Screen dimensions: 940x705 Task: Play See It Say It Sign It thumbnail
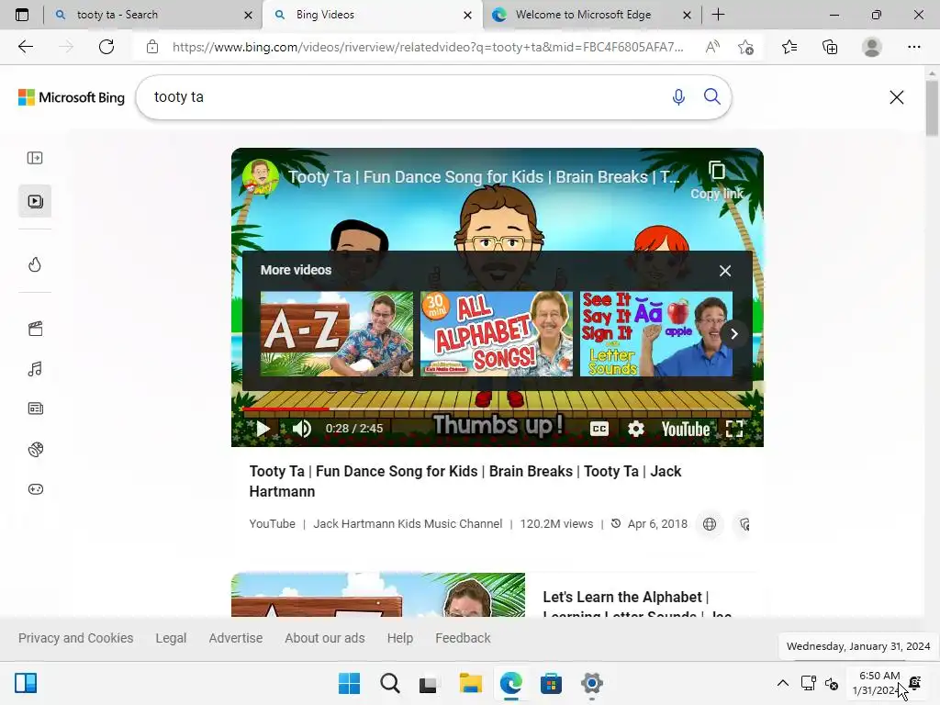click(x=656, y=334)
